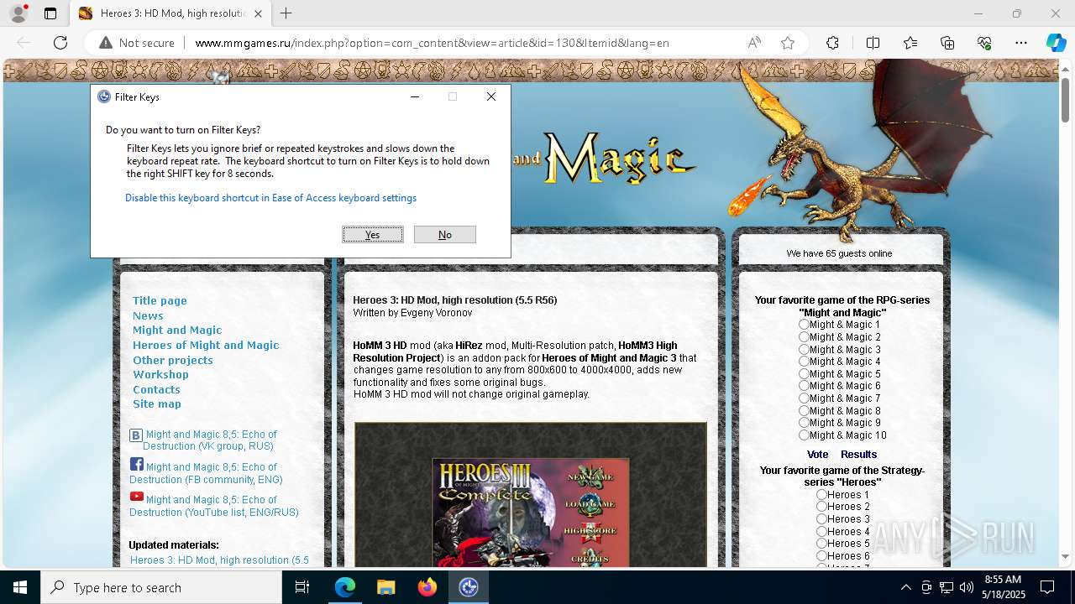This screenshot has height=604, width=1075.
Task: Select Might & Magic 6 radio button
Action: coord(804,386)
